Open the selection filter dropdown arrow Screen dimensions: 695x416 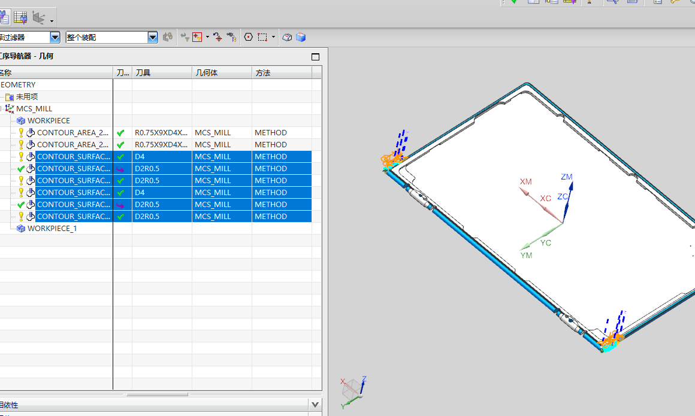(x=55, y=37)
